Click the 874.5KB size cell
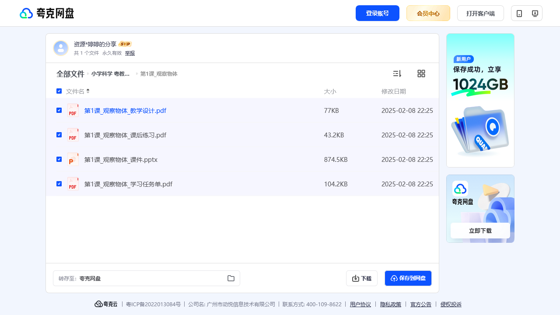 [336, 160]
